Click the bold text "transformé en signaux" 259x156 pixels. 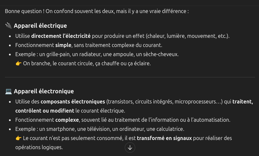point(164,138)
